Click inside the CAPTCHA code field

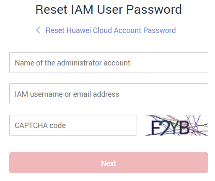pyautogui.click(x=73, y=125)
